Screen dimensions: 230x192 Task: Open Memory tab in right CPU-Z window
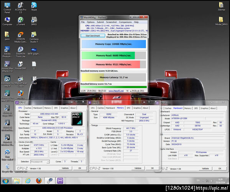188,108
